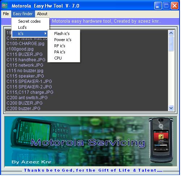Select C115,C117 charge.JPG entry
The image size is (181, 176).
(30, 92)
